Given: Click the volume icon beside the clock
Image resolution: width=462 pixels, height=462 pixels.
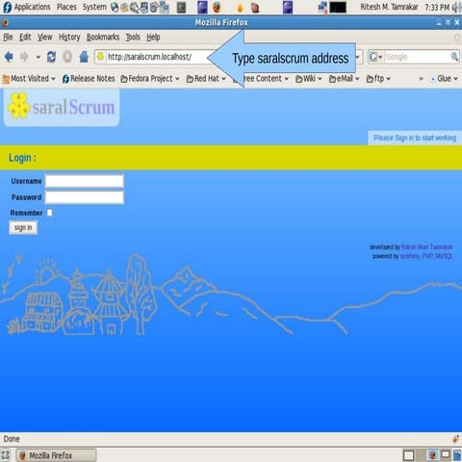Looking at the screenshot, I should pos(457,8).
